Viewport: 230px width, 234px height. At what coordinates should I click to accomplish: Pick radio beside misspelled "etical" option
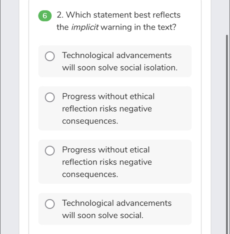(x=50, y=151)
